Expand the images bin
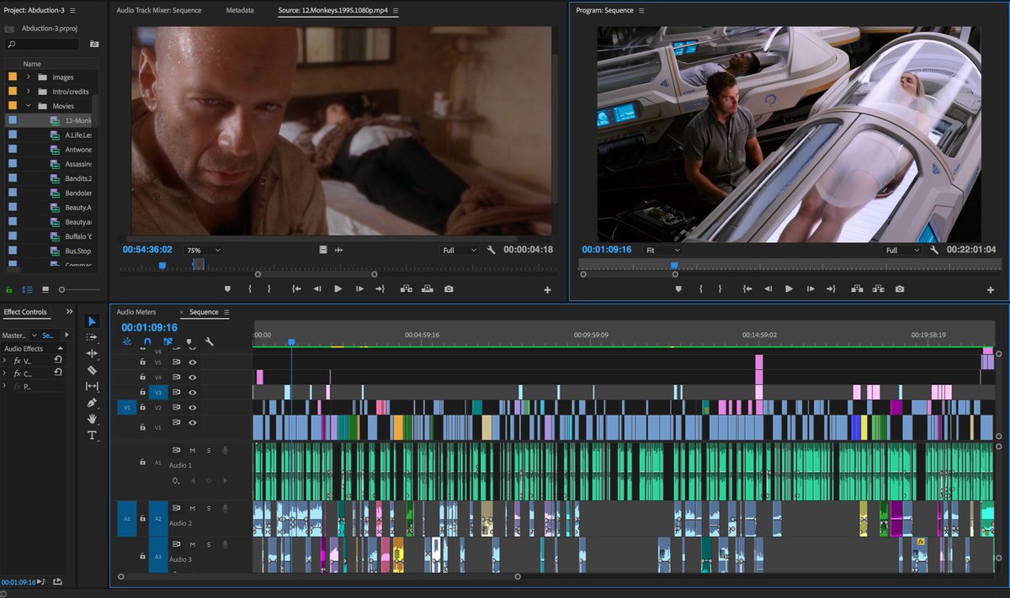 [29, 77]
